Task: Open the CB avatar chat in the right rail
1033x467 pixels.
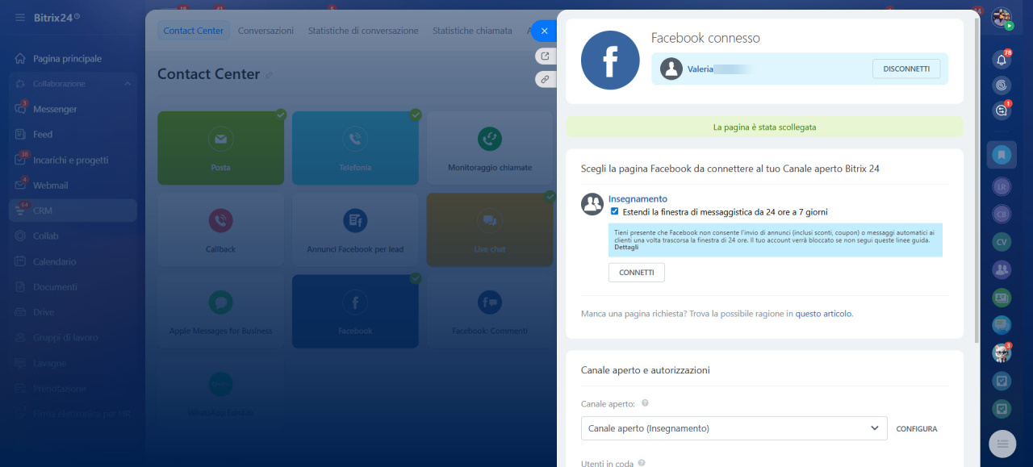Action: pyautogui.click(x=1002, y=214)
